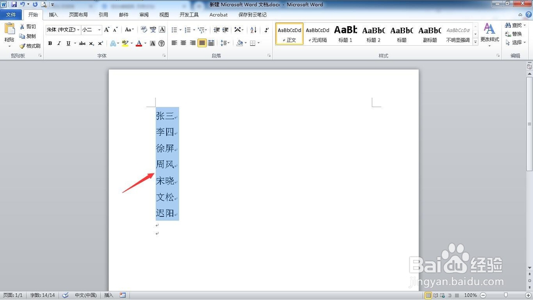This screenshot has width=533, height=300.
Task: Increase the paragraph indent
Action: pos(225,30)
